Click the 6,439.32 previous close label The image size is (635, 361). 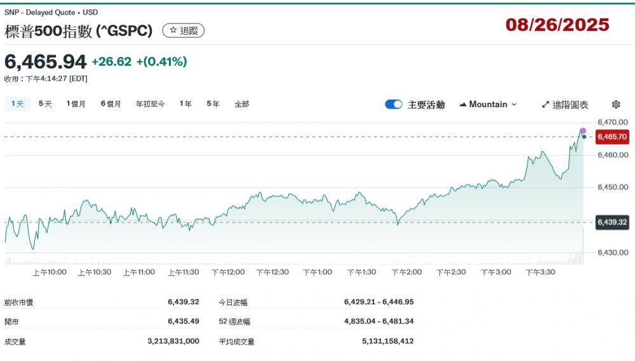tap(612, 222)
